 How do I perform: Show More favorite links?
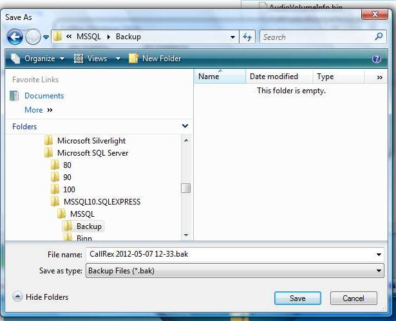click(39, 110)
